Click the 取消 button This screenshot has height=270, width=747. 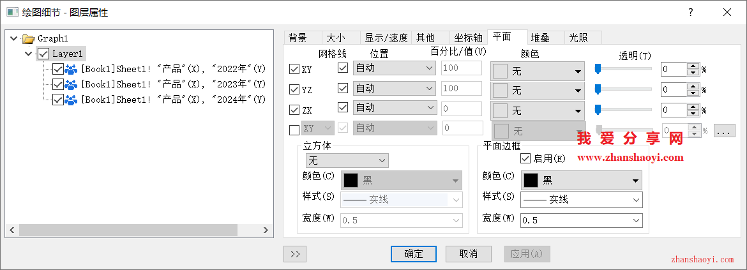click(468, 254)
